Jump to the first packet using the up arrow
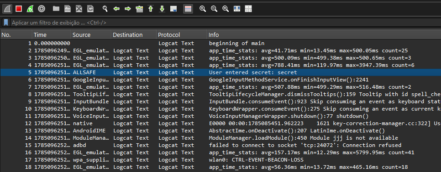 coord(151,9)
